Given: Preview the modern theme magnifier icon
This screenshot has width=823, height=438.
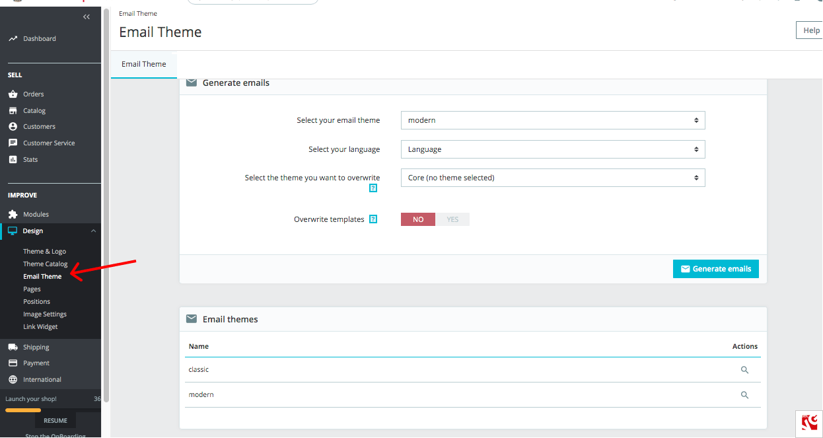Looking at the screenshot, I should click(x=744, y=395).
